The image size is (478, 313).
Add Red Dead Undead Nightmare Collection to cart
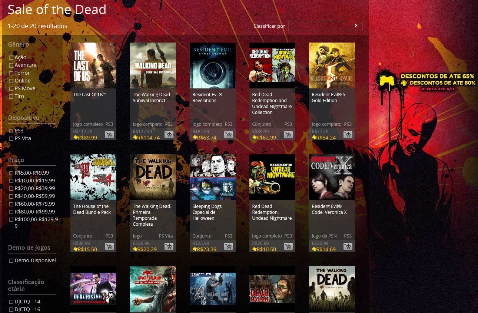288,135
